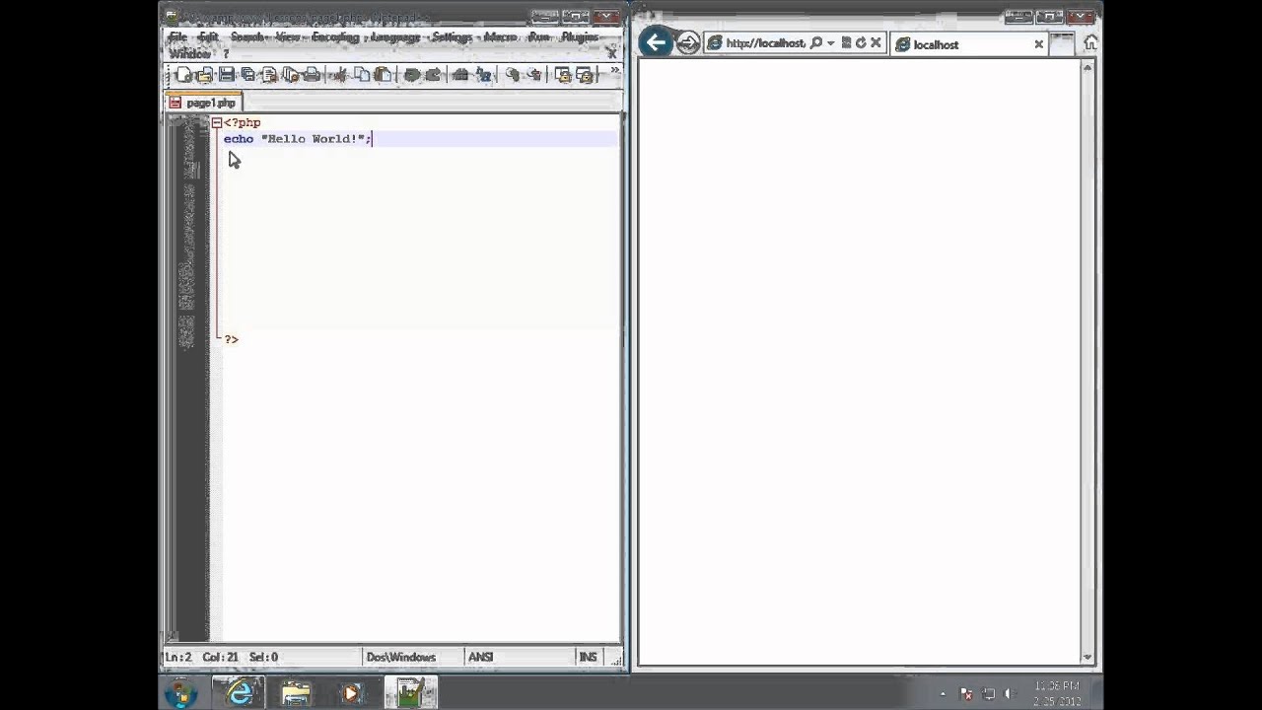Click the search magnifier in address bar

tap(816, 43)
